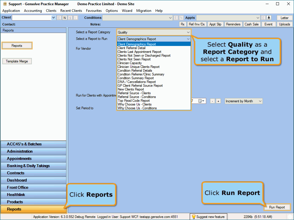Open the Favourites menu
Image resolution: width=294 pixels, height=220 pixels.
pyautogui.click(x=94, y=11)
